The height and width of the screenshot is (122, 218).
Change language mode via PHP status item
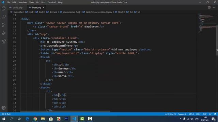(205, 114)
